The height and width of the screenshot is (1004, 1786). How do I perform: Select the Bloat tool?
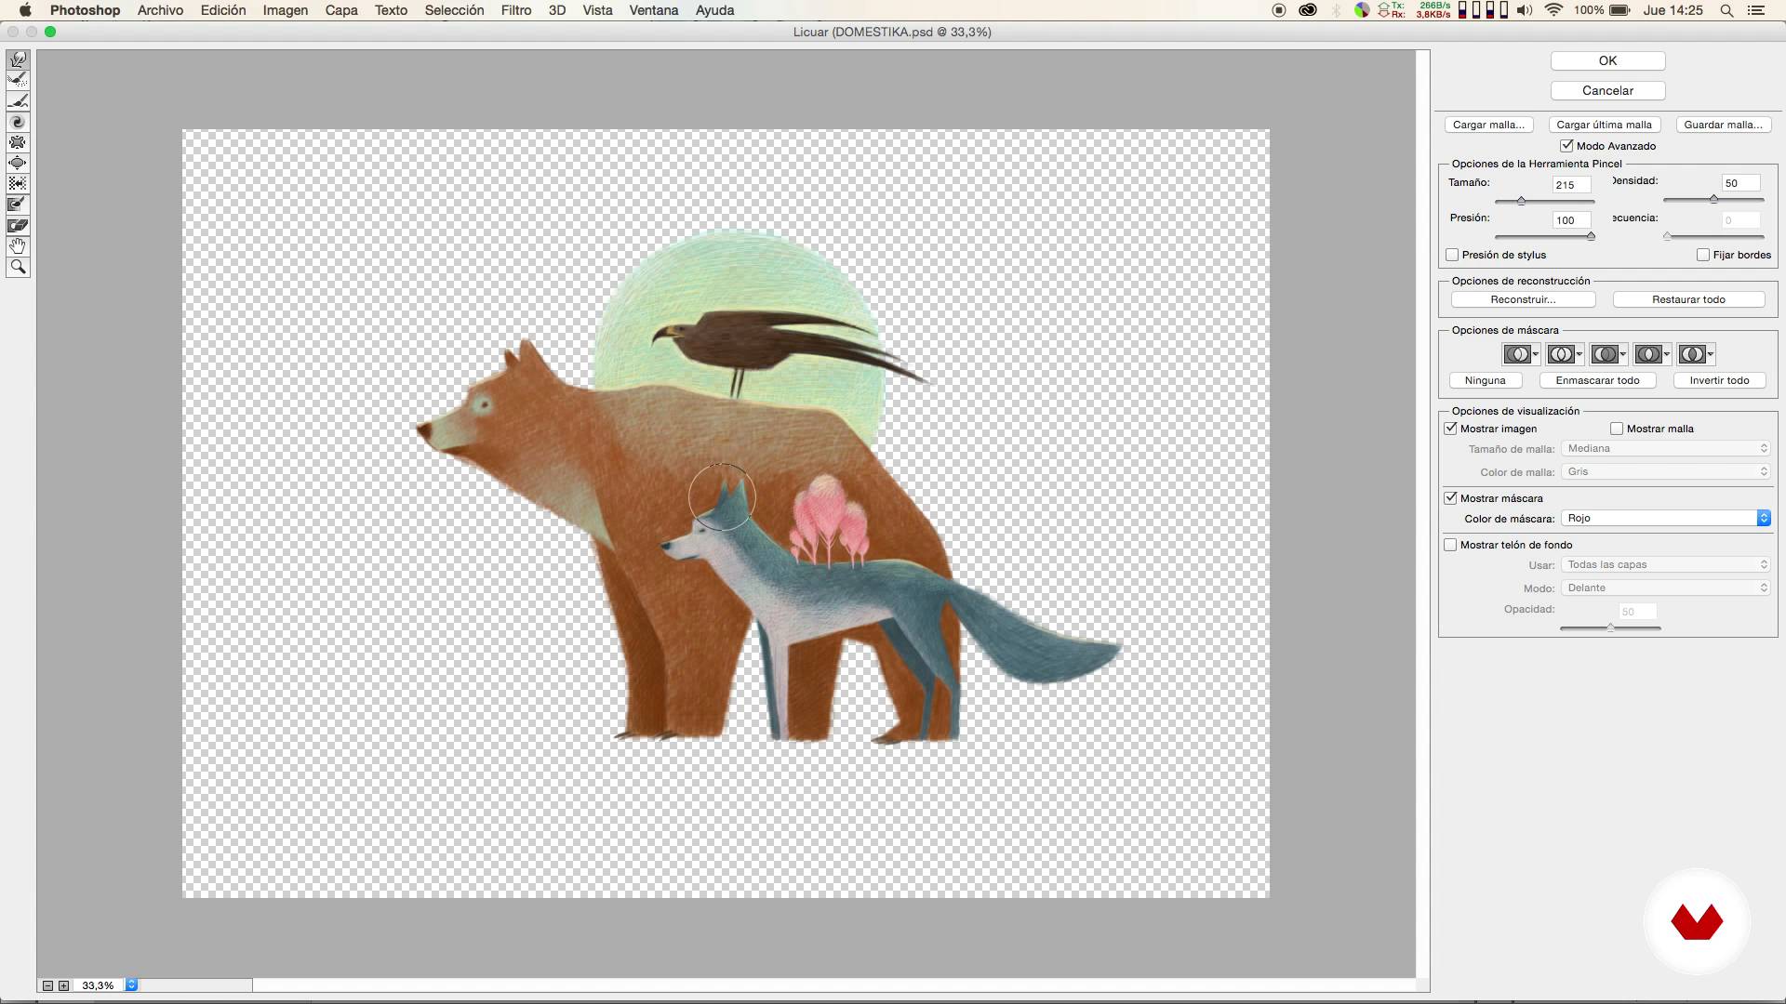(x=18, y=163)
